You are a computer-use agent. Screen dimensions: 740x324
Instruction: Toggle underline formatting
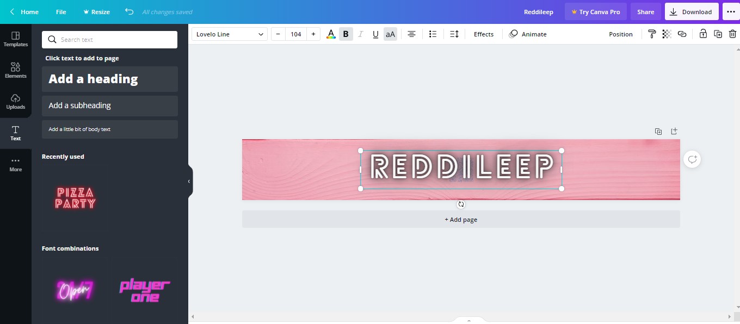point(375,34)
